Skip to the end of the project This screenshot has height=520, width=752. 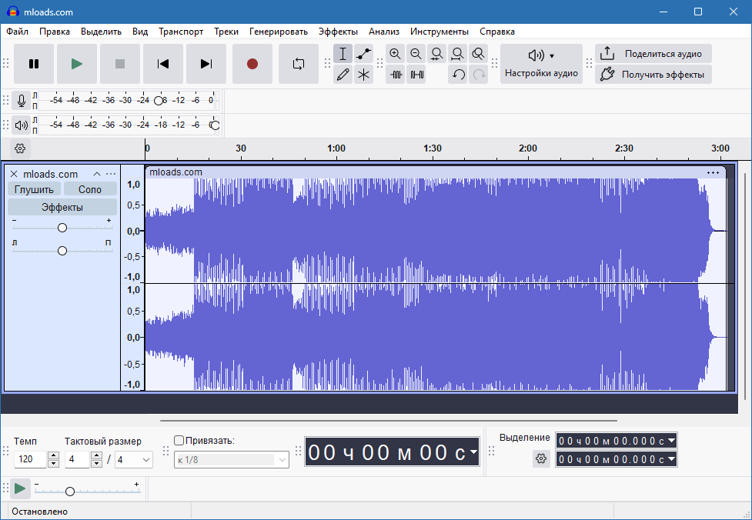click(206, 64)
